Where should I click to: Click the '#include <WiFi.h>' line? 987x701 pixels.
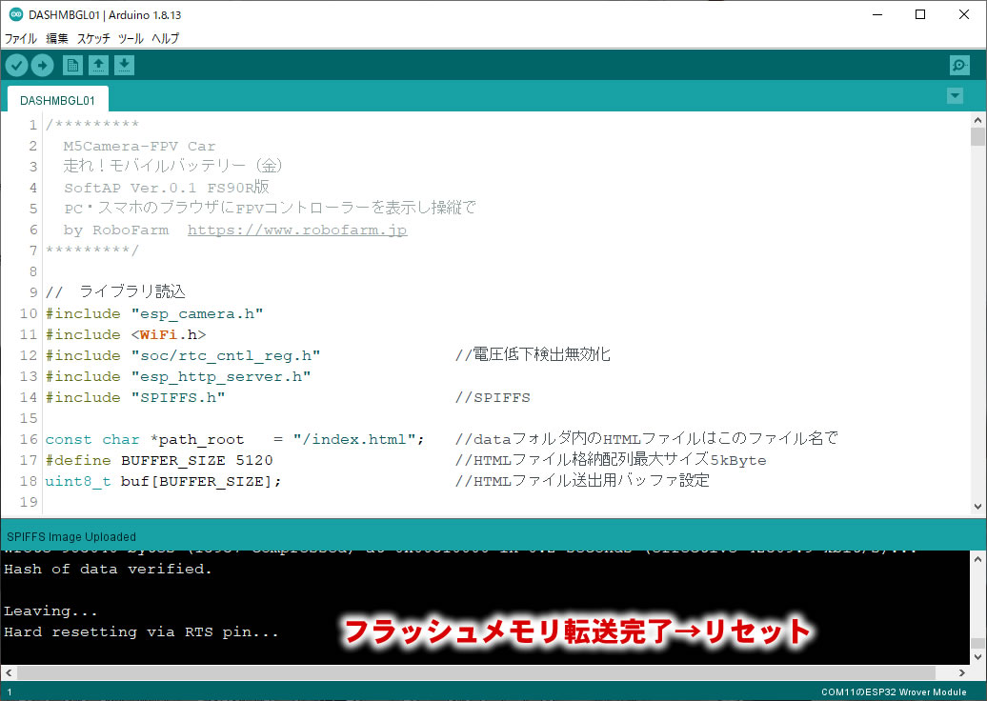(x=126, y=334)
